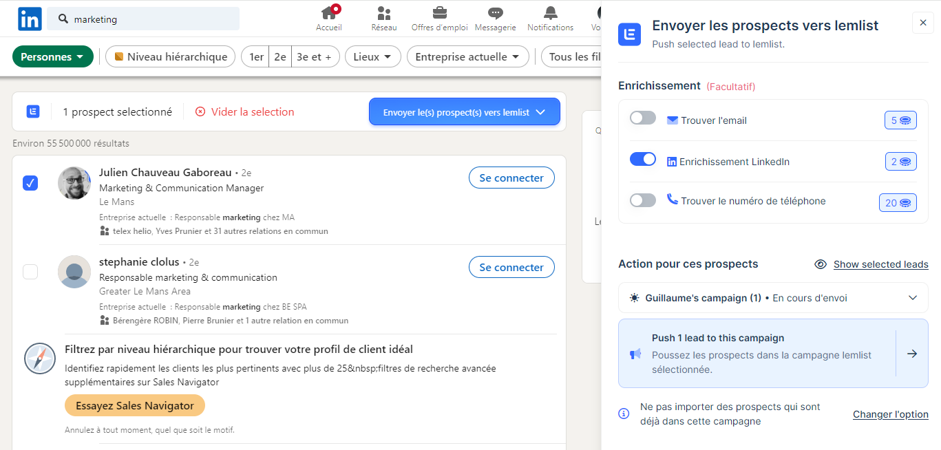The height and width of the screenshot is (450, 941).
Task: Enable the Trouver l'email toggle
Action: point(643,118)
